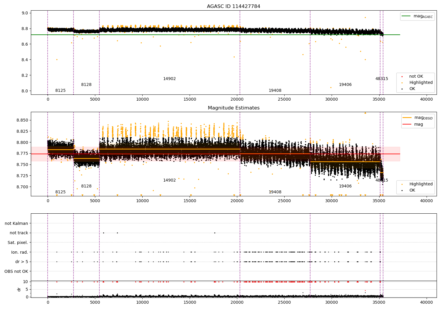Image resolution: width=441 pixels, height=309 pixels.
Task: Select "OK" legend entry in Magnitude Estimates plot
Action: [x=412, y=190]
